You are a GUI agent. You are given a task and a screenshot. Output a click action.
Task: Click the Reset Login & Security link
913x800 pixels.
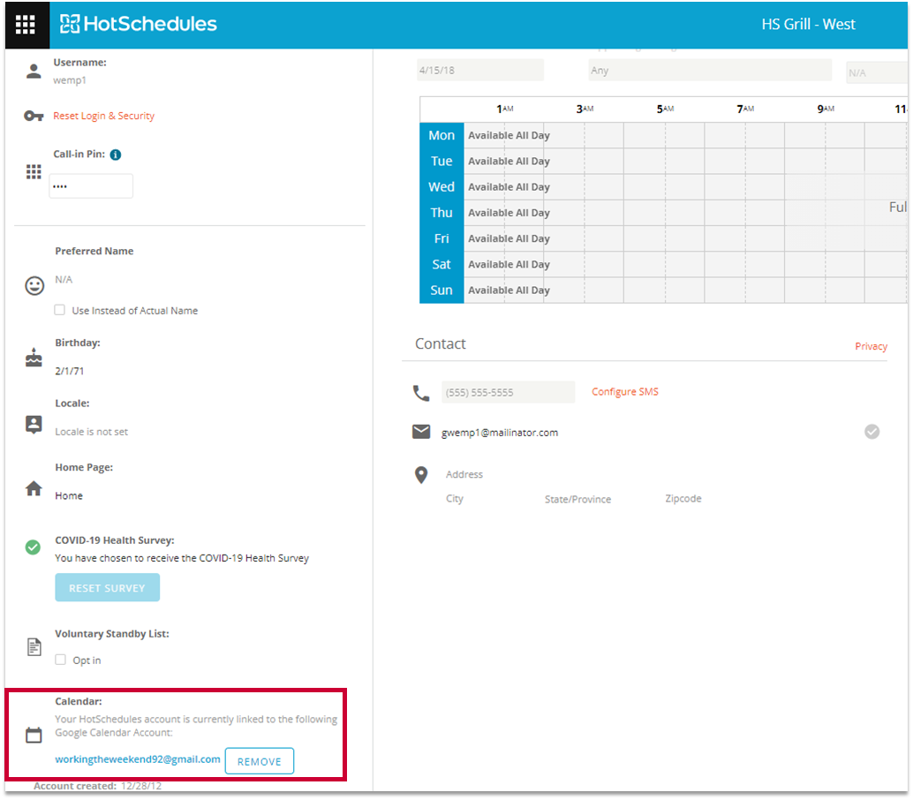pos(103,117)
